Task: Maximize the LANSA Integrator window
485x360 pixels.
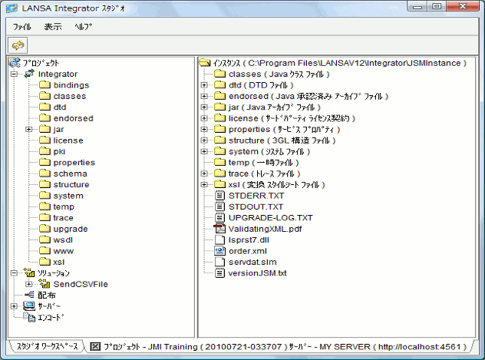Action: pos(437,6)
